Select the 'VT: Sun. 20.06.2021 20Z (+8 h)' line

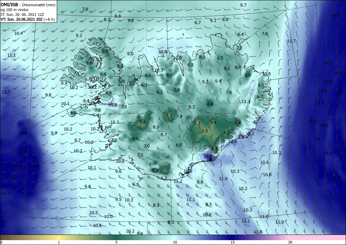pyautogui.click(x=28, y=19)
